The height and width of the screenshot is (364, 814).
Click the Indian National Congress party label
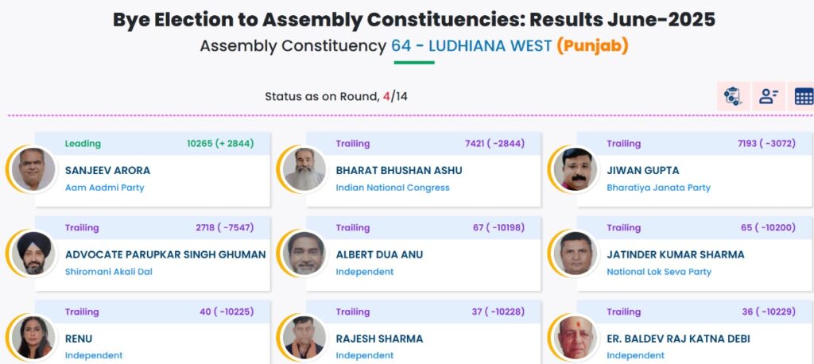coord(393,188)
